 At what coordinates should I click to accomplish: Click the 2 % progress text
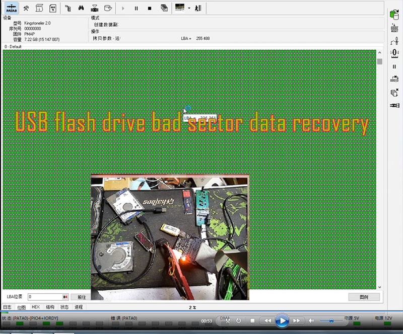tap(192, 307)
